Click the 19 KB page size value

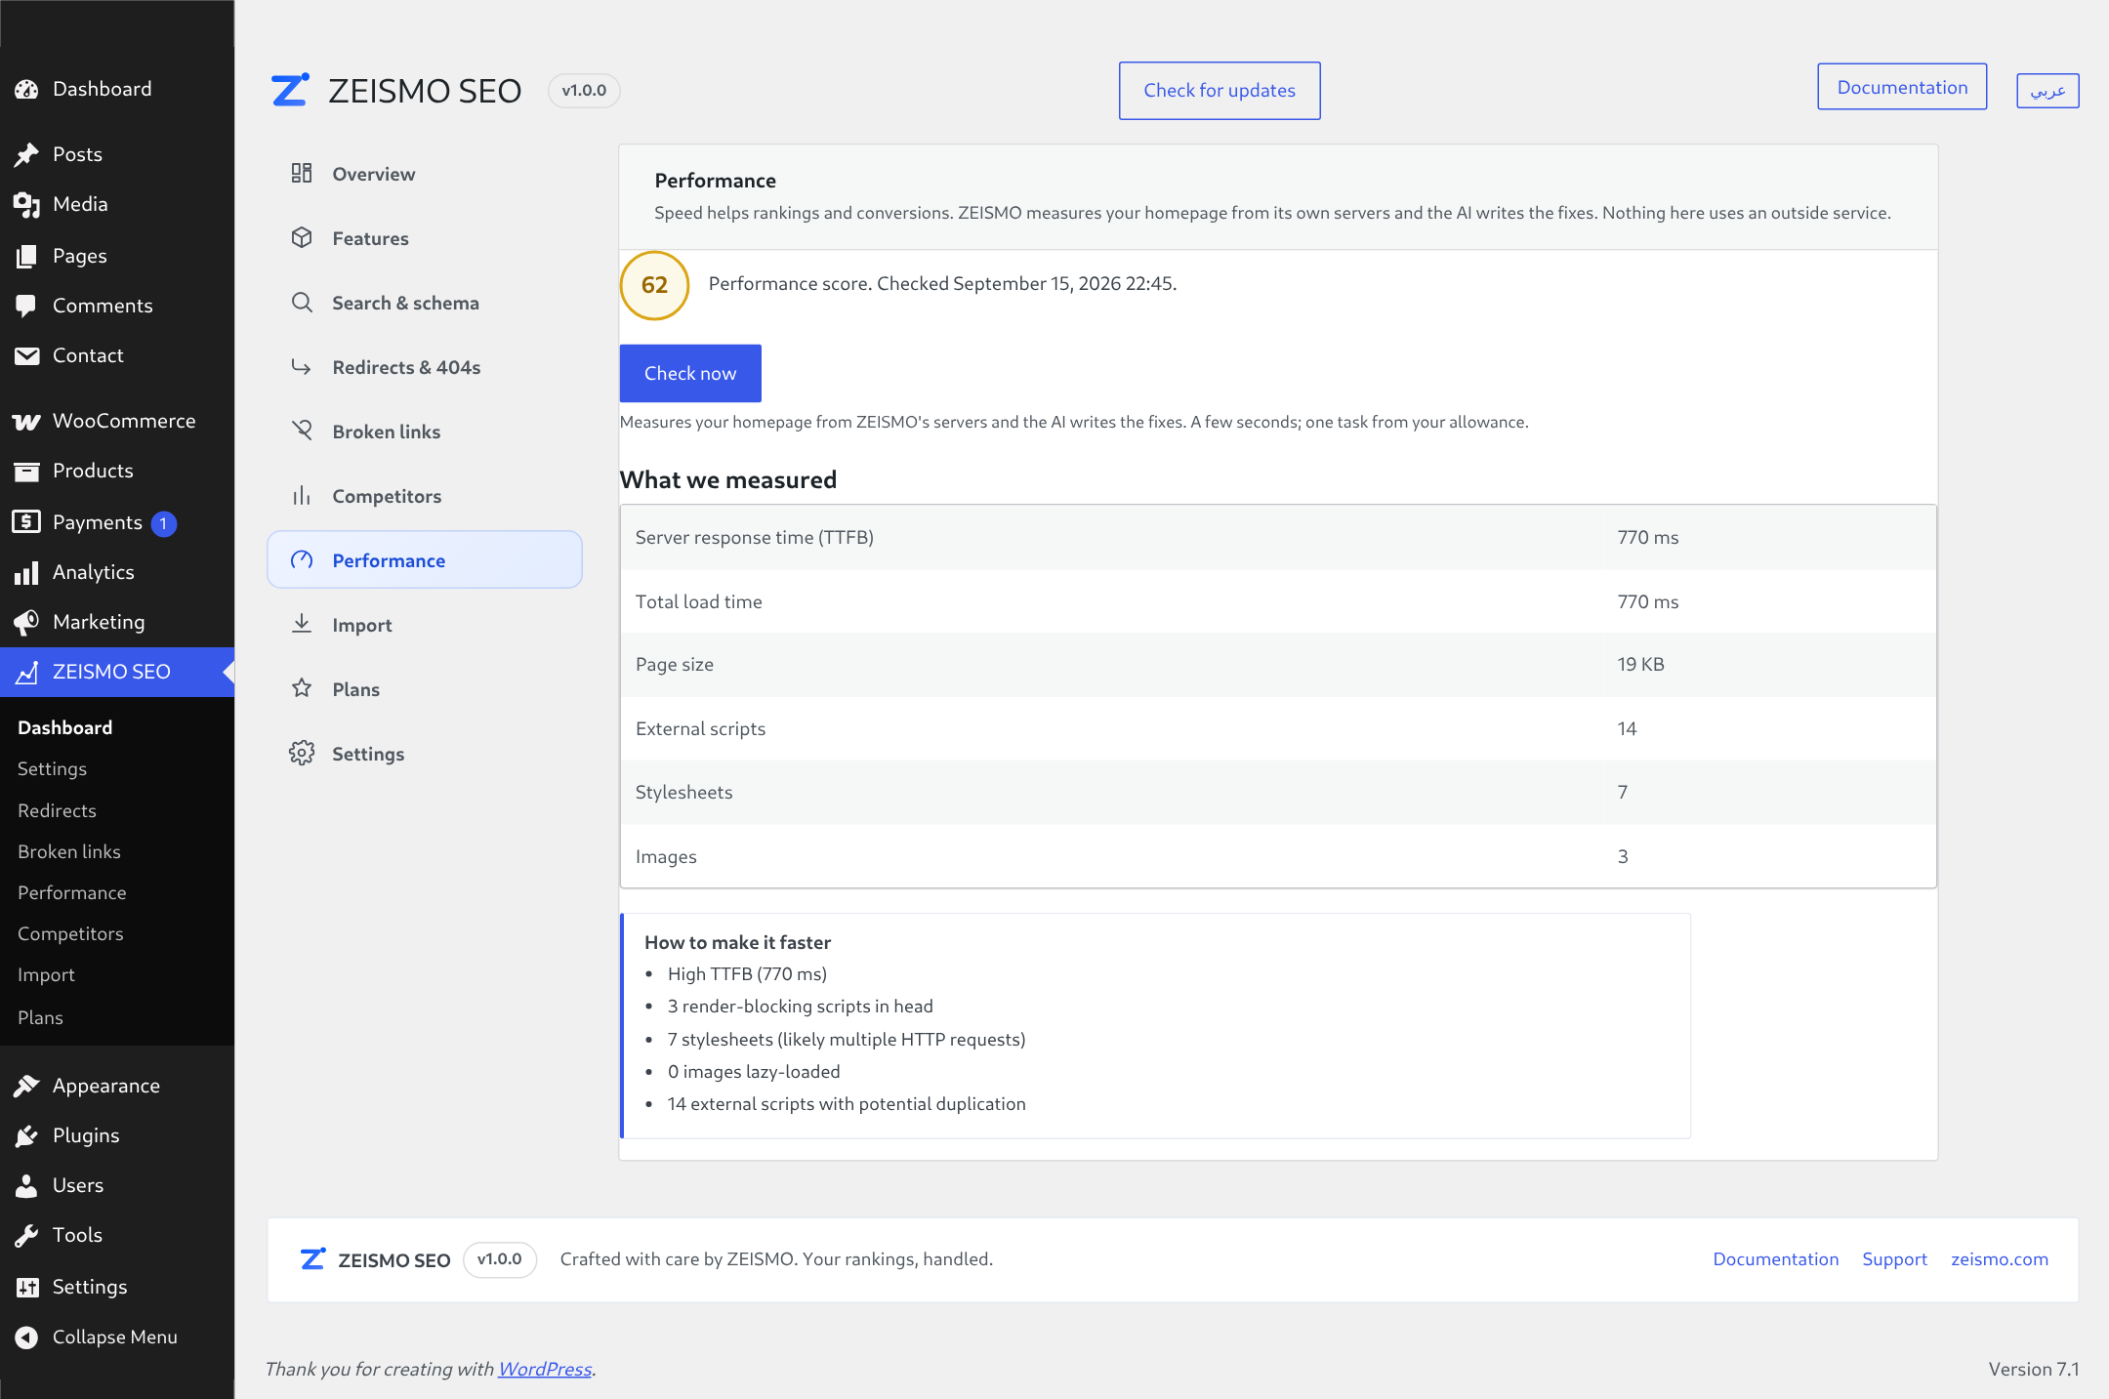tap(1640, 664)
